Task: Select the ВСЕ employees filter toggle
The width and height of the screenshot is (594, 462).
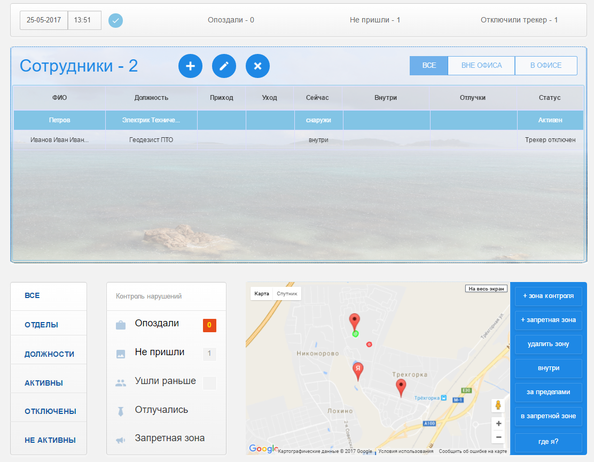Action: (429, 66)
